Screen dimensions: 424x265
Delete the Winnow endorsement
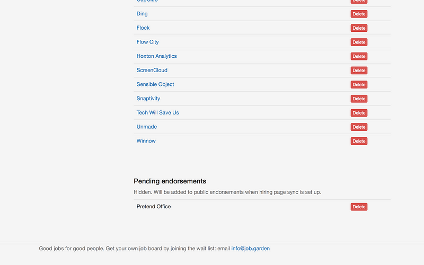coord(359,141)
